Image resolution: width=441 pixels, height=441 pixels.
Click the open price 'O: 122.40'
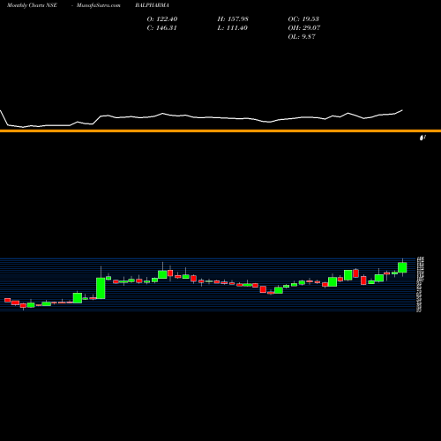[162, 19]
